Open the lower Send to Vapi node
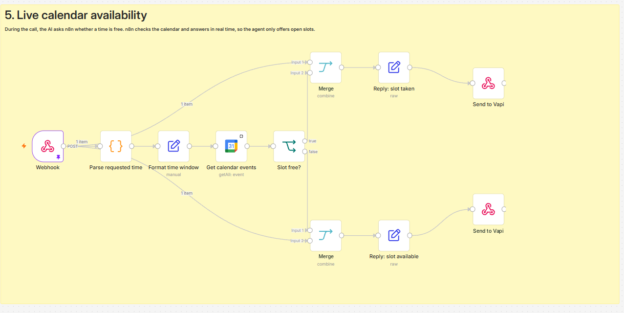 pyautogui.click(x=488, y=209)
